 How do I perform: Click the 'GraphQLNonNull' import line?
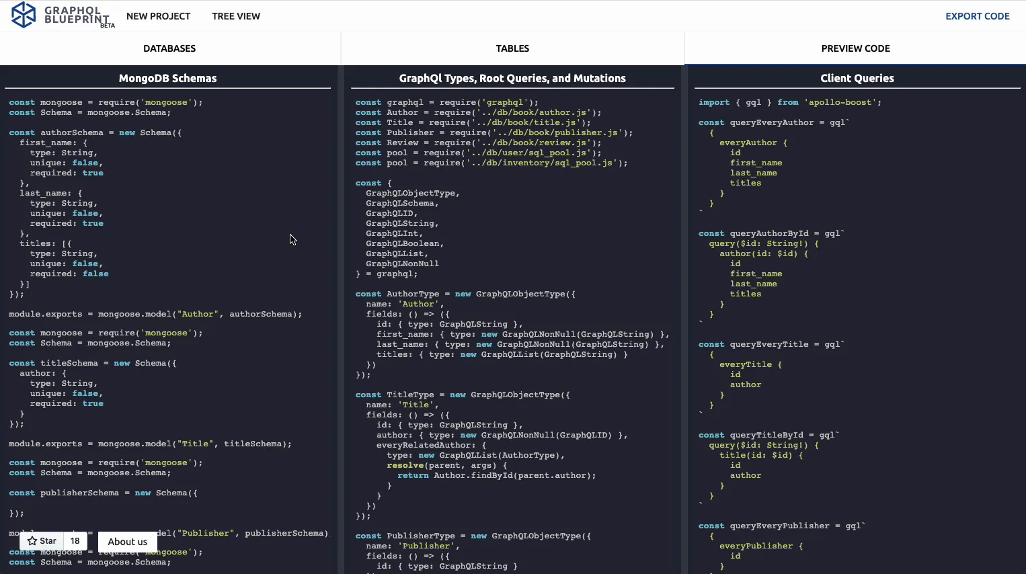click(403, 264)
